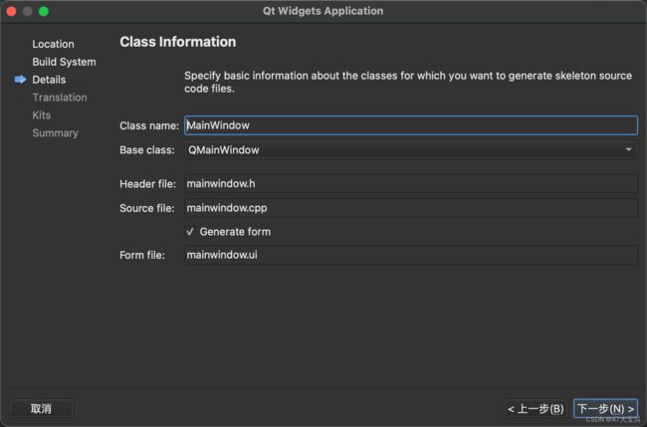Viewport: 647px width, 427px height.
Task: Select the Summary step in the sidebar
Action: (56, 132)
